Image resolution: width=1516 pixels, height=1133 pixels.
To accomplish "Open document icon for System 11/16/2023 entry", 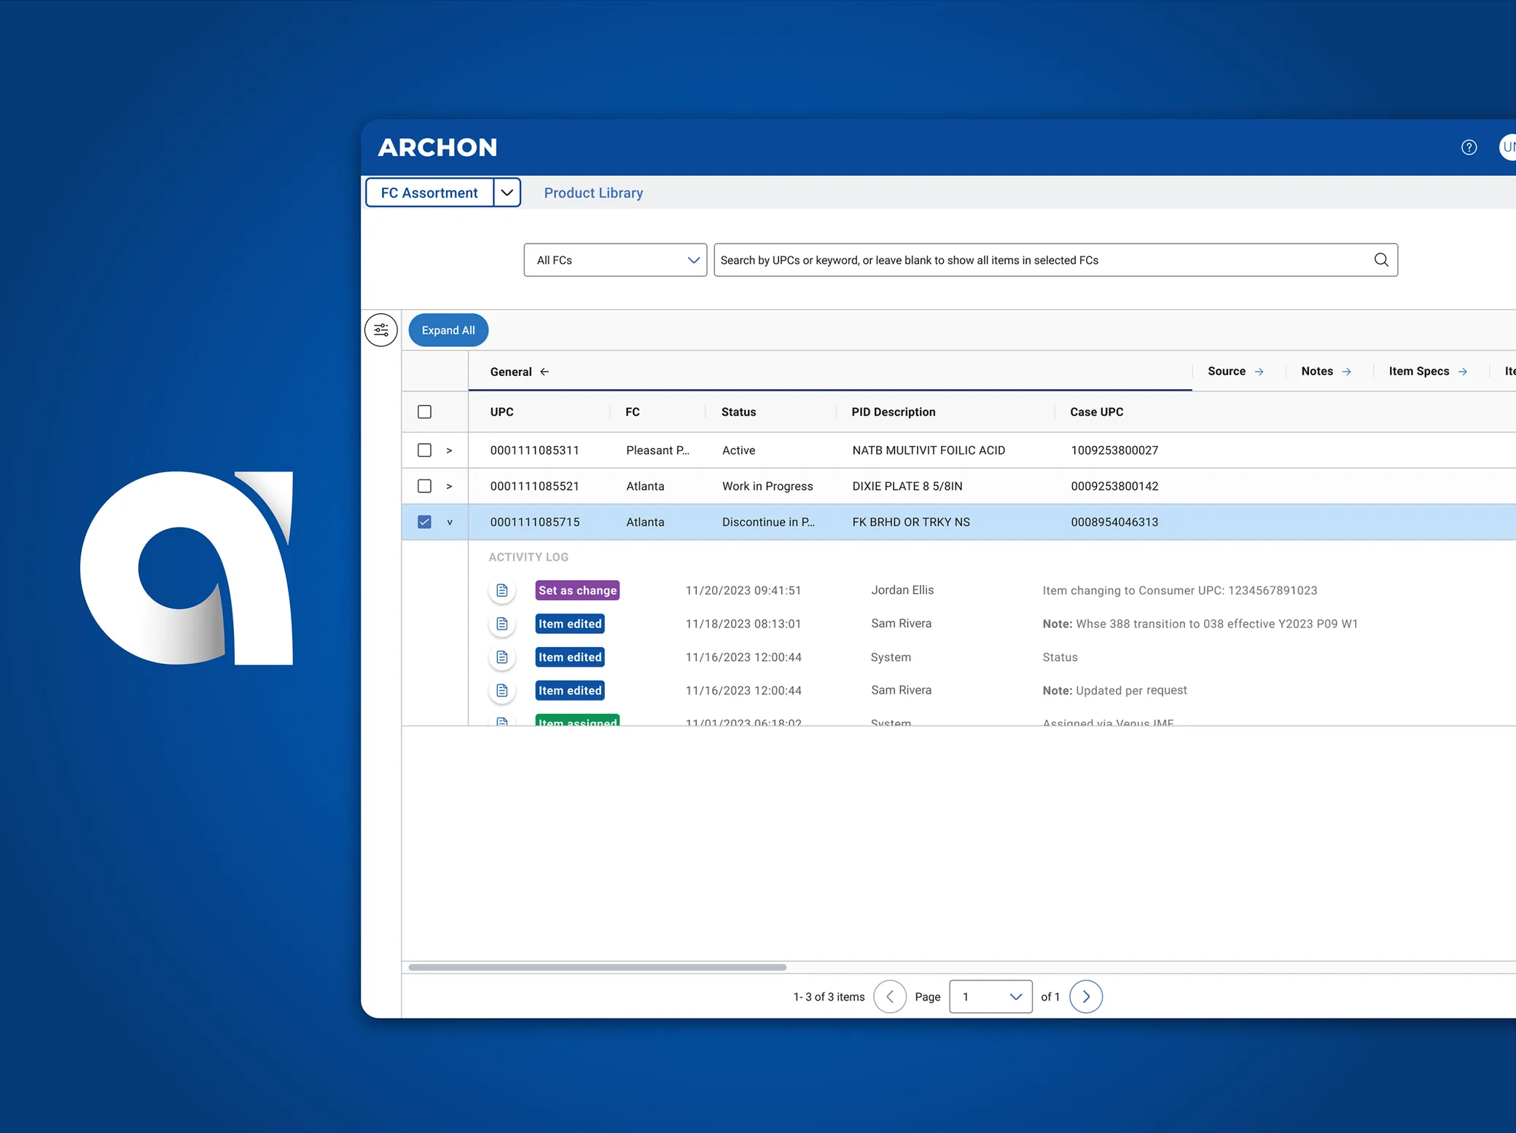I will pyautogui.click(x=502, y=657).
